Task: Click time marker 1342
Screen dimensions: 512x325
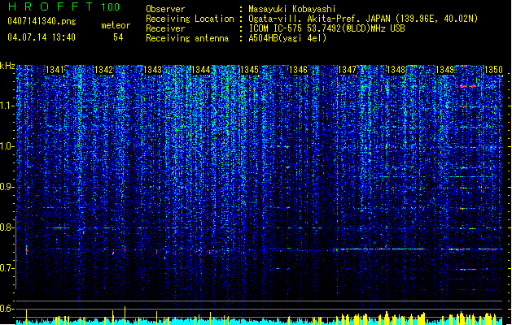Action: click(x=103, y=70)
